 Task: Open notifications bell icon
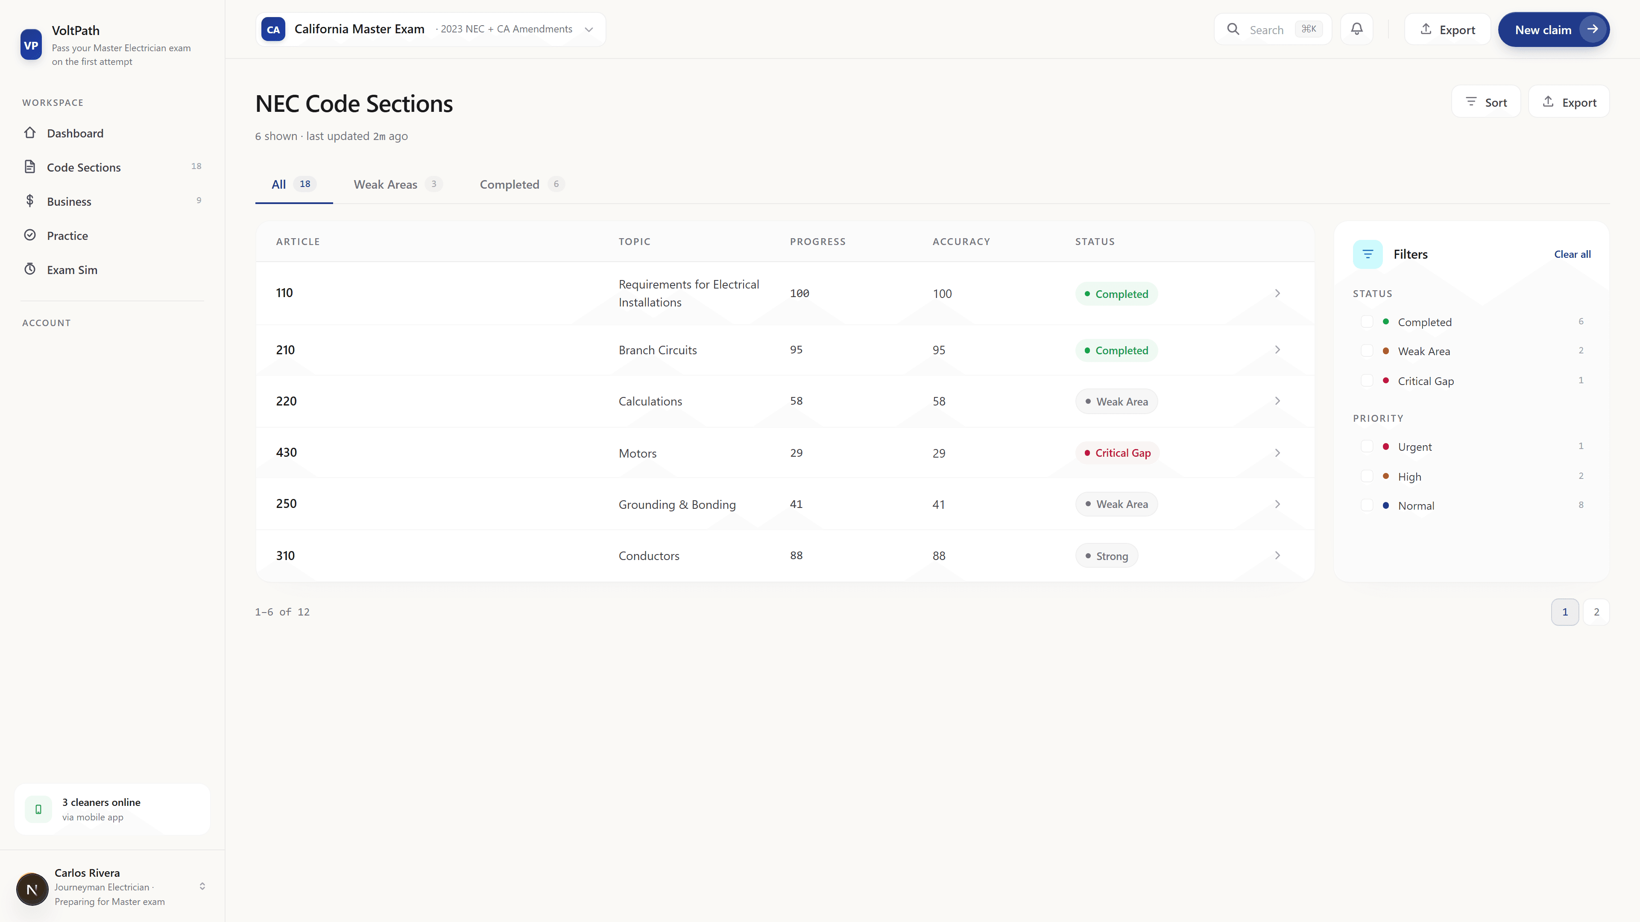click(1357, 29)
